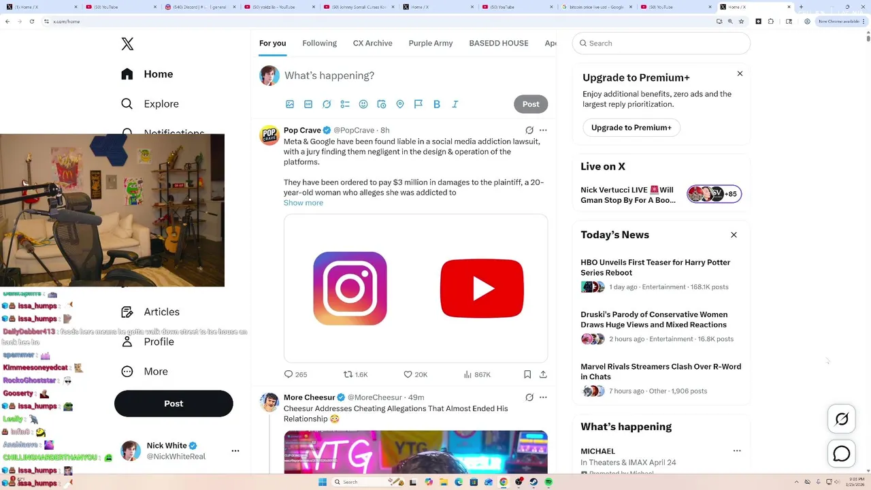
Task: Apply italic formatting in the composer
Action: click(x=455, y=104)
